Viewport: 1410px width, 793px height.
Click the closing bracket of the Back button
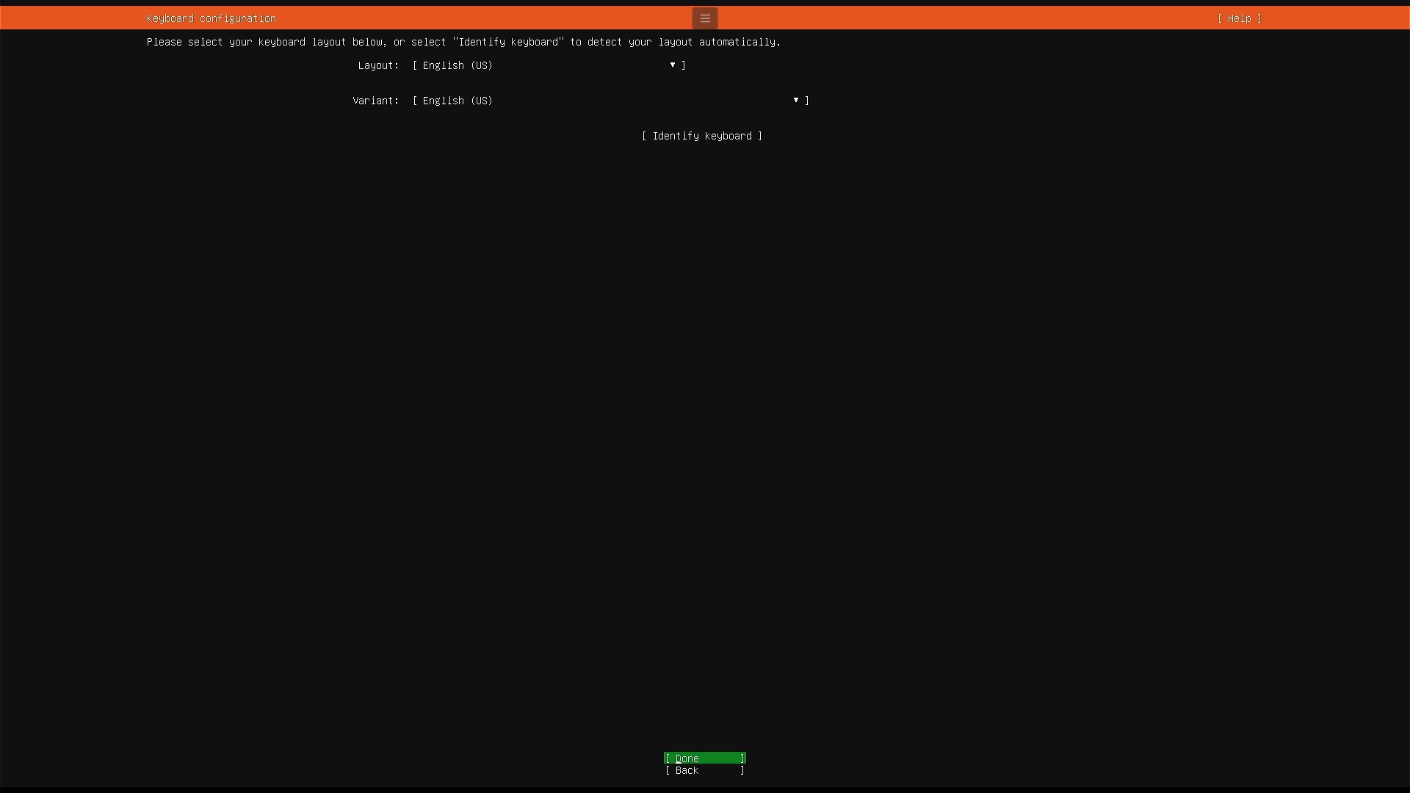(x=742, y=770)
